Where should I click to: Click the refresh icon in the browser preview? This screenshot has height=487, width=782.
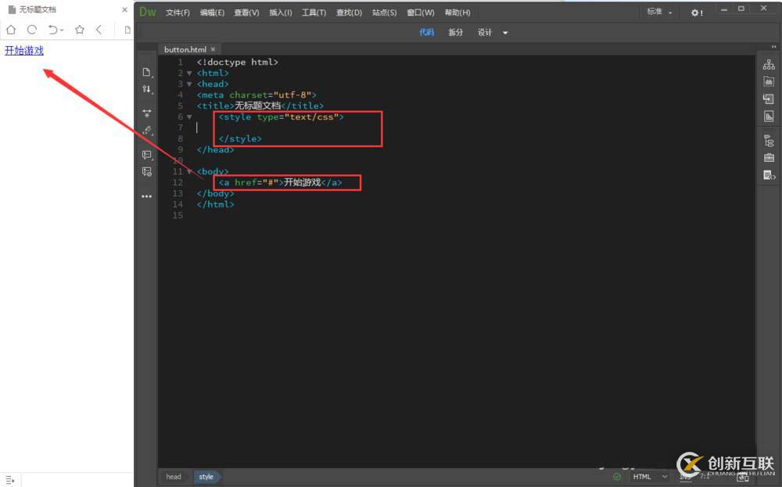point(31,30)
